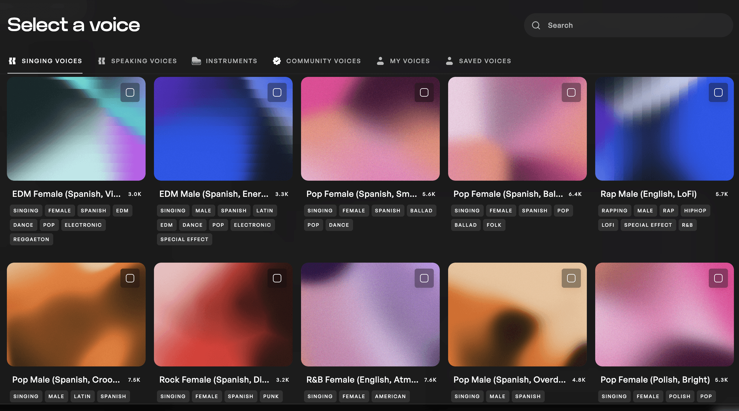Click the Rap Male (English, LoFi) title

pos(649,194)
